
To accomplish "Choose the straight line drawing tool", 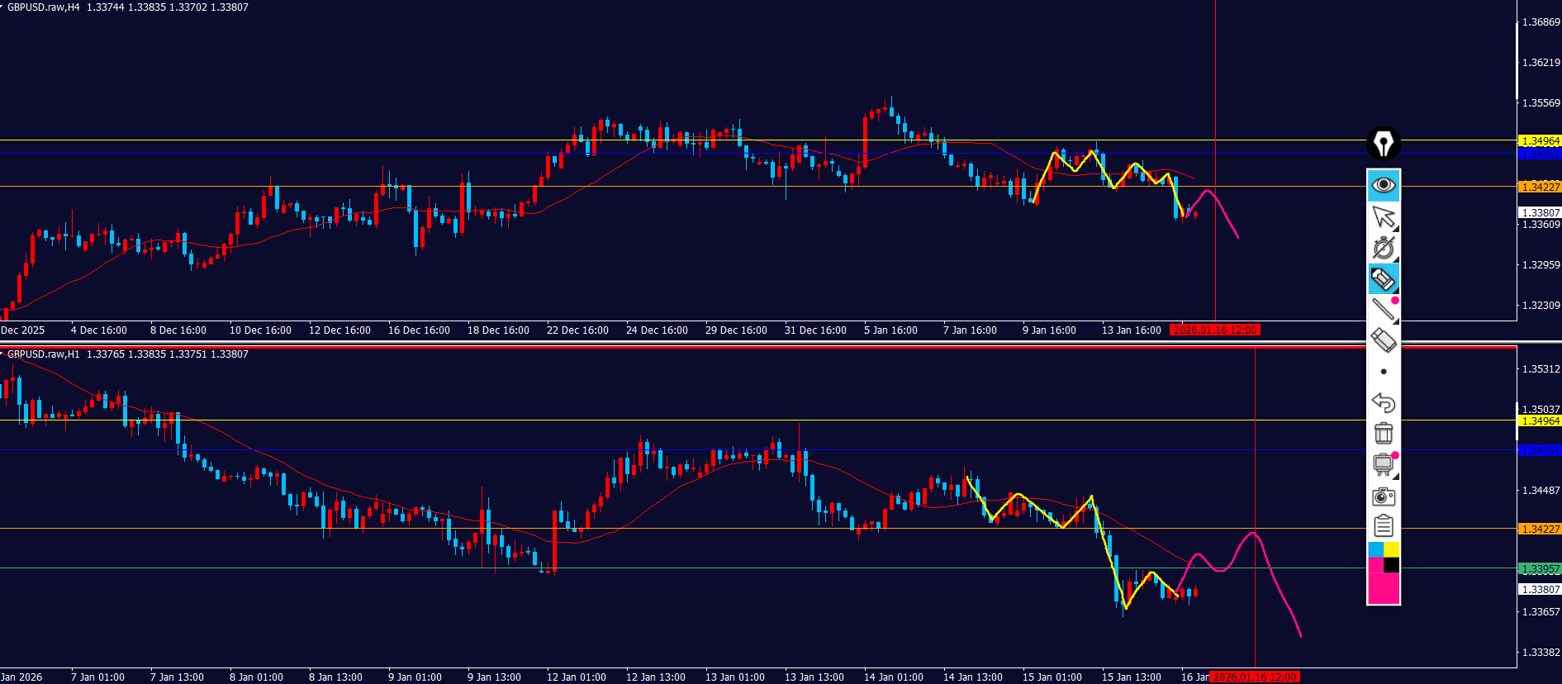I will [1384, 310].
